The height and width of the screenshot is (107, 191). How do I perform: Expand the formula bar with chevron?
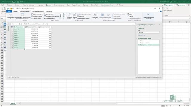pos(134,24)
